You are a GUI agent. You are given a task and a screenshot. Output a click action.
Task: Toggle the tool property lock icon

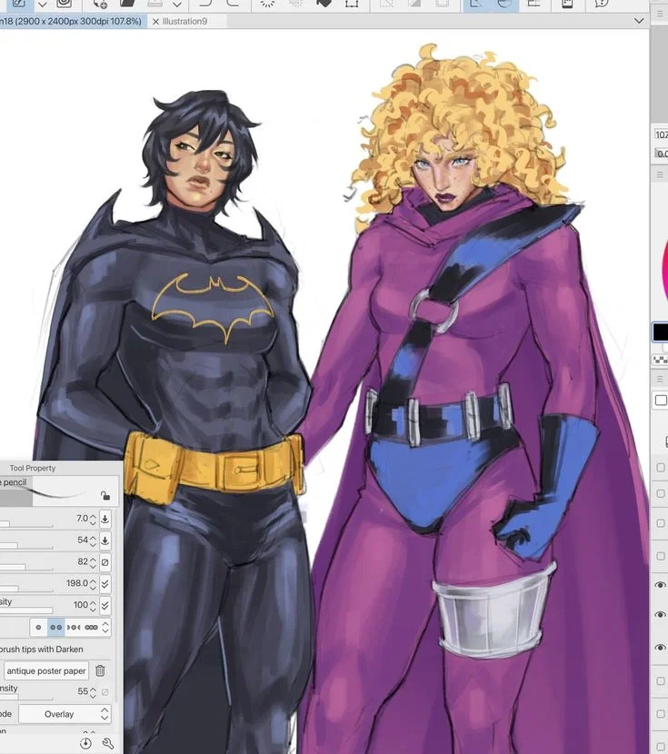(105, 496)
